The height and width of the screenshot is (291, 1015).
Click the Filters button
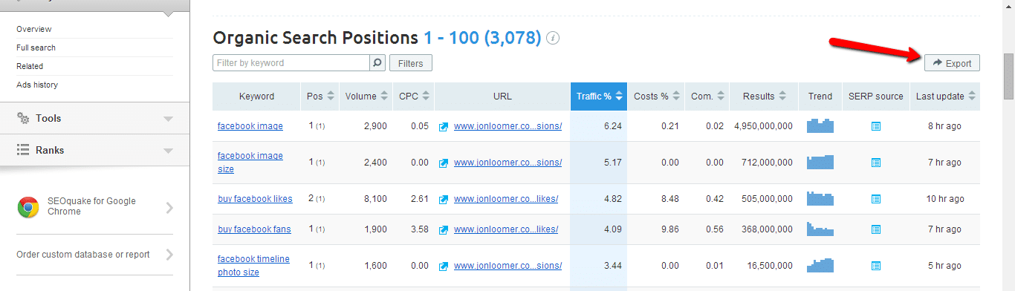(411, 63)
